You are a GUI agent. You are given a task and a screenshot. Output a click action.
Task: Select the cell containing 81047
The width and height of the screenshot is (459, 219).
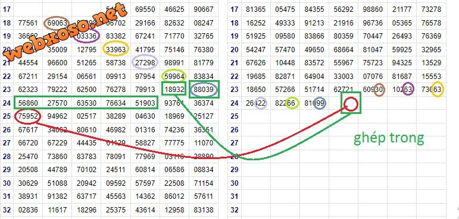373,49
